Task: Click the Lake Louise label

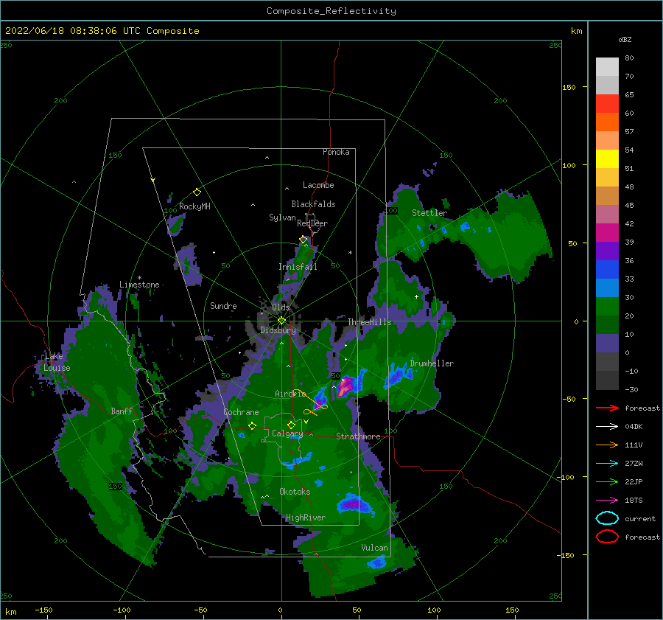Action: pyautogui.click(x=56, y=362)
